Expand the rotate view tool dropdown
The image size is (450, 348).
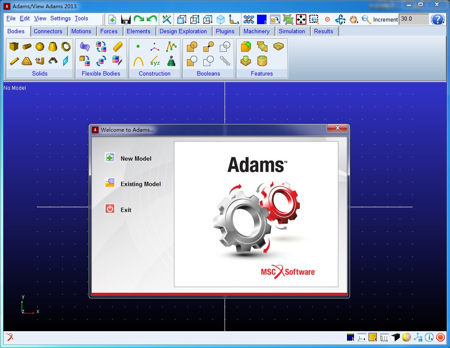pyautogui.click(x=341, y=19)
